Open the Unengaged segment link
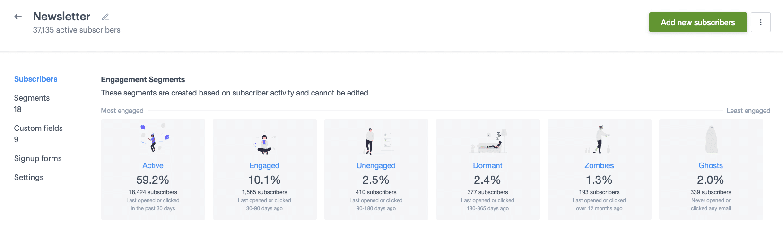The image size is (783, 232). coord(376,165)
